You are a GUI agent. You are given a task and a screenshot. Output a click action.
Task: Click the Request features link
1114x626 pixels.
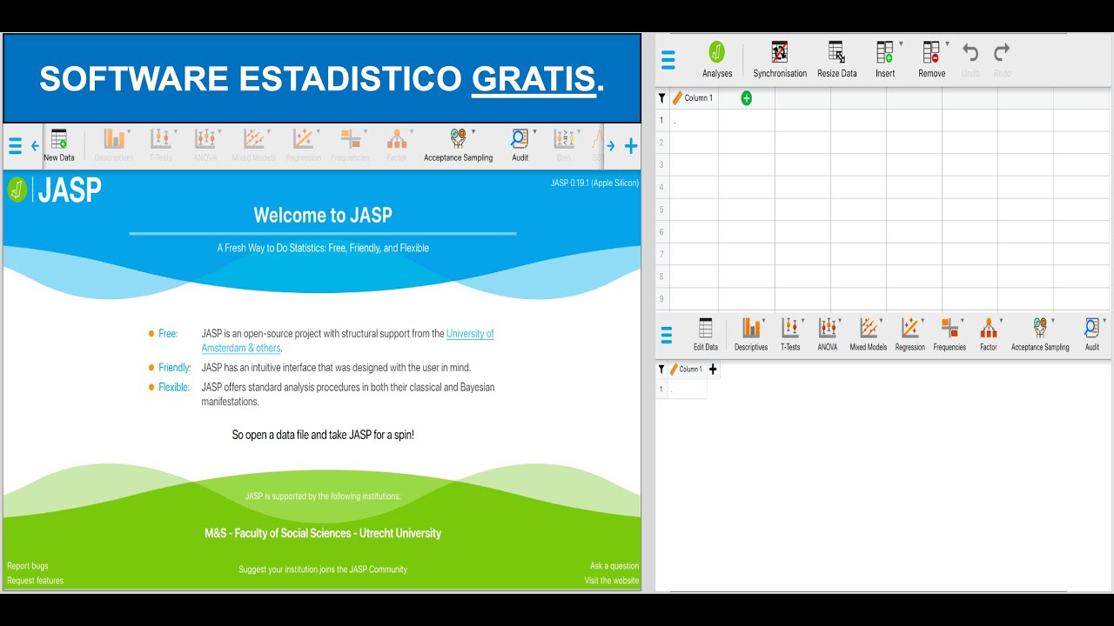click(36, 581)
